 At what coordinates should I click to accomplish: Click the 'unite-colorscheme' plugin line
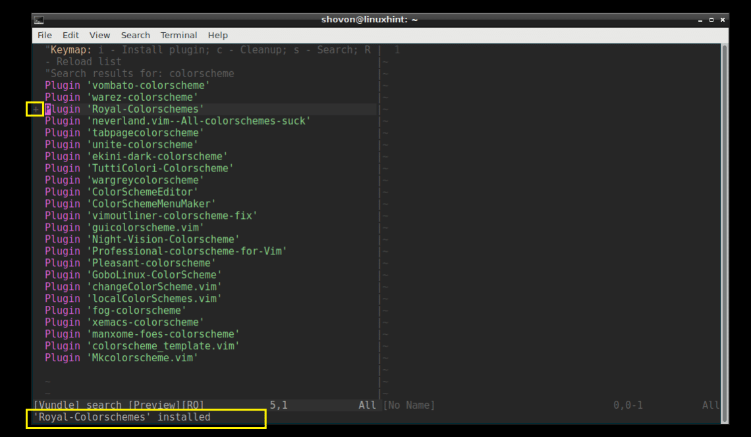click(122, 145)
